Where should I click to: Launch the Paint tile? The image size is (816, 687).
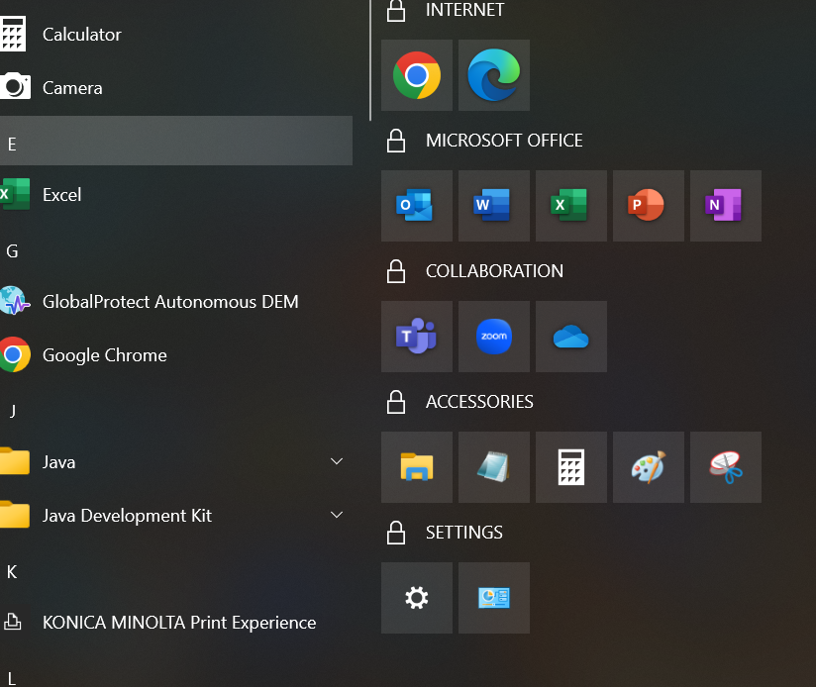pos(649,467)
